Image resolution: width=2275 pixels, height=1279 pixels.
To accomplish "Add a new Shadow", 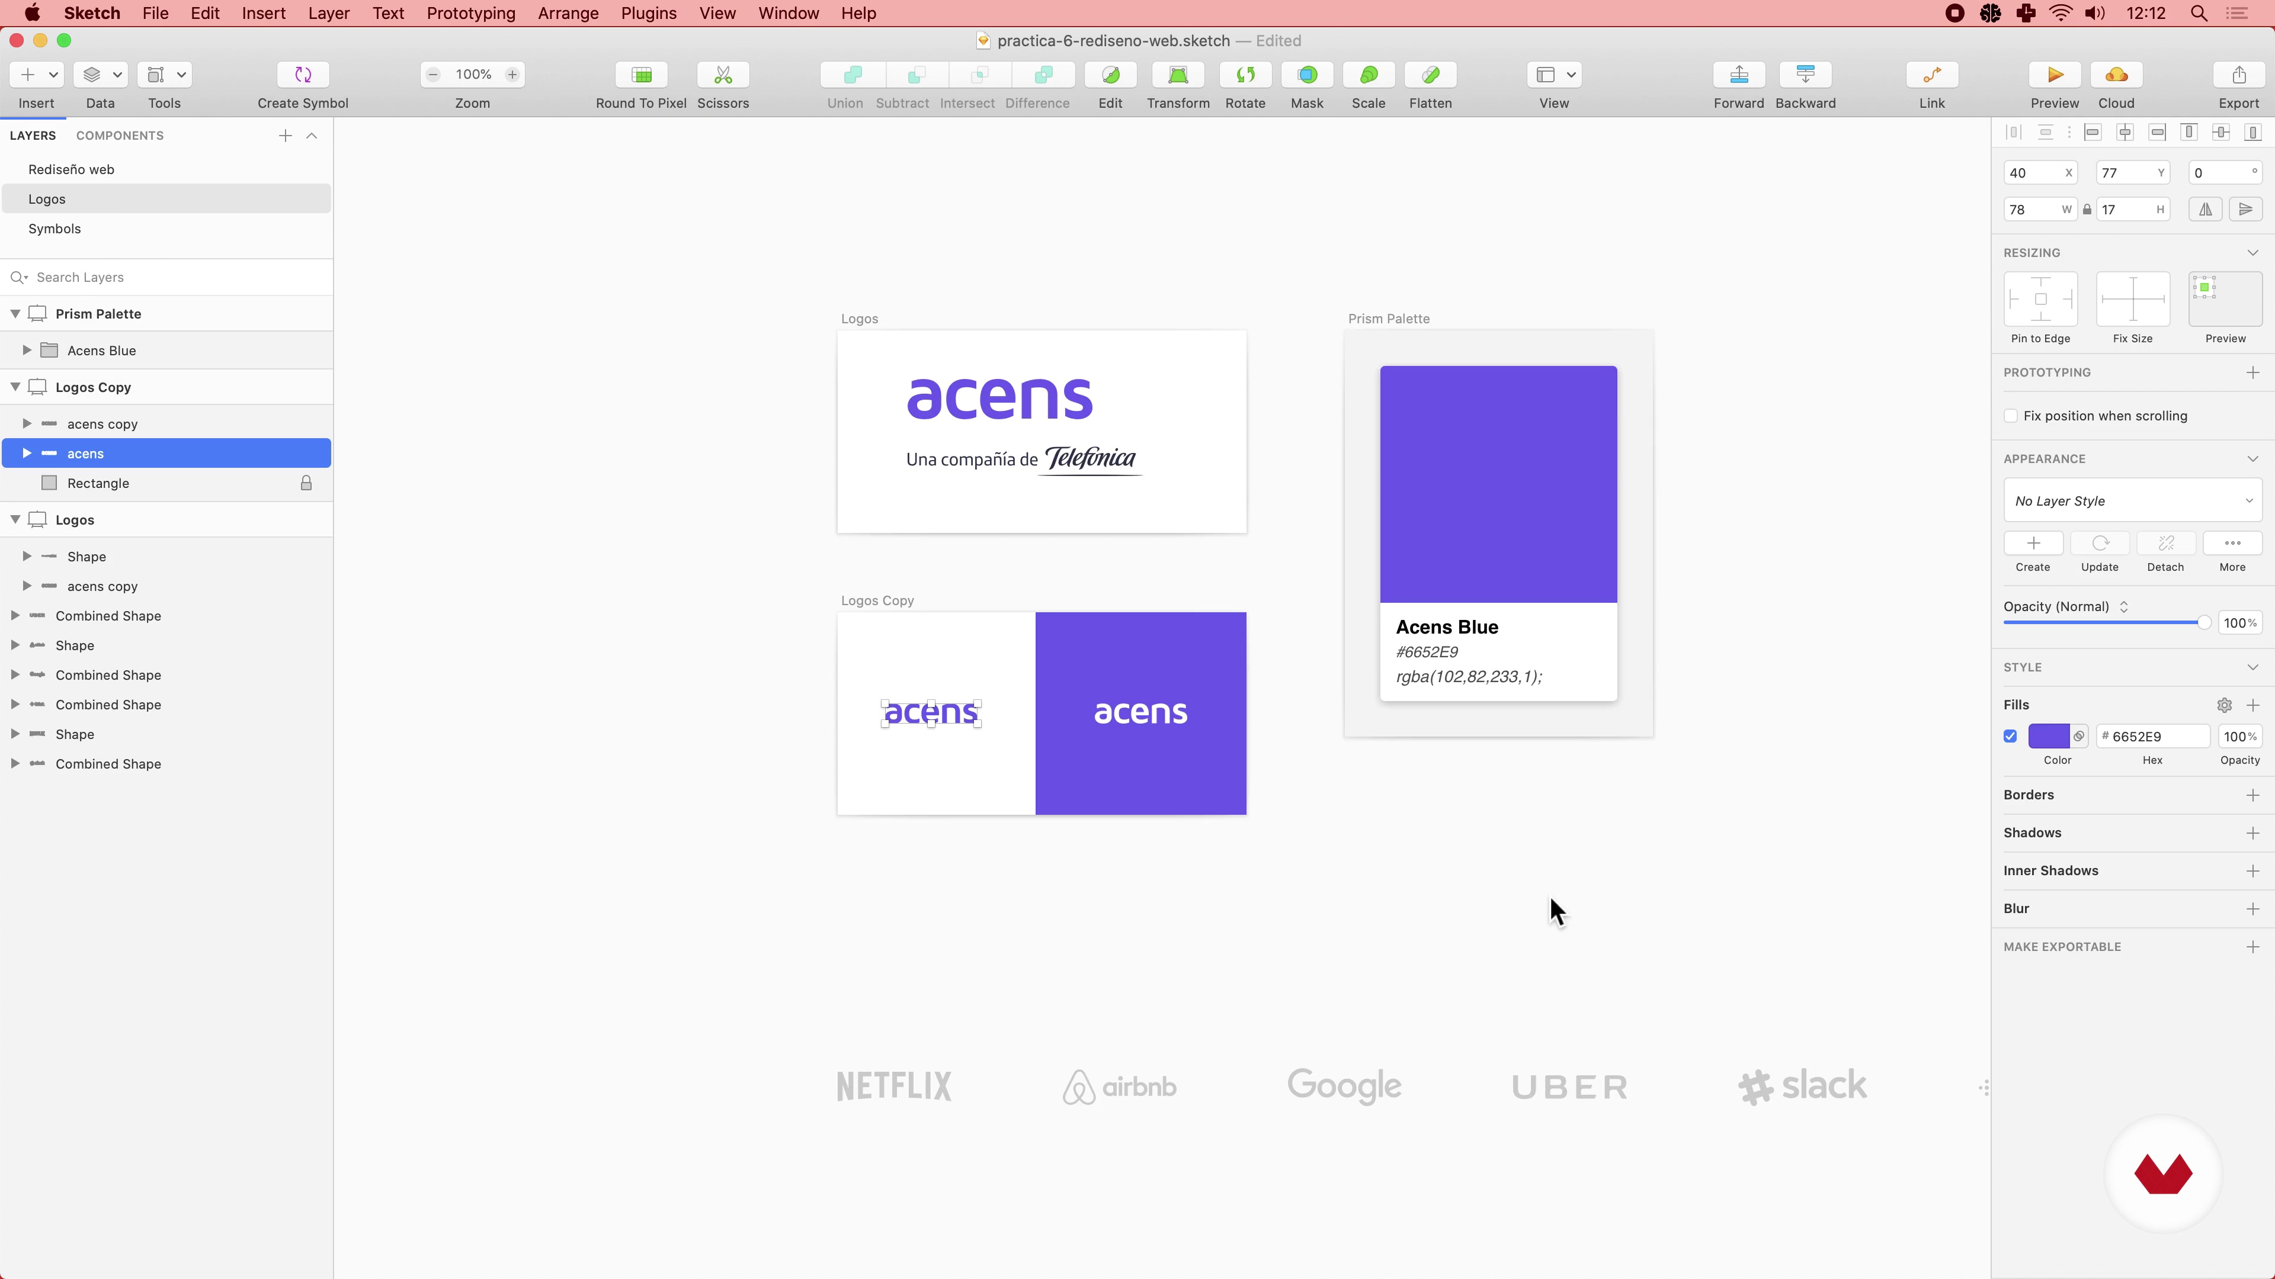I will click(x=2253, y=833).
